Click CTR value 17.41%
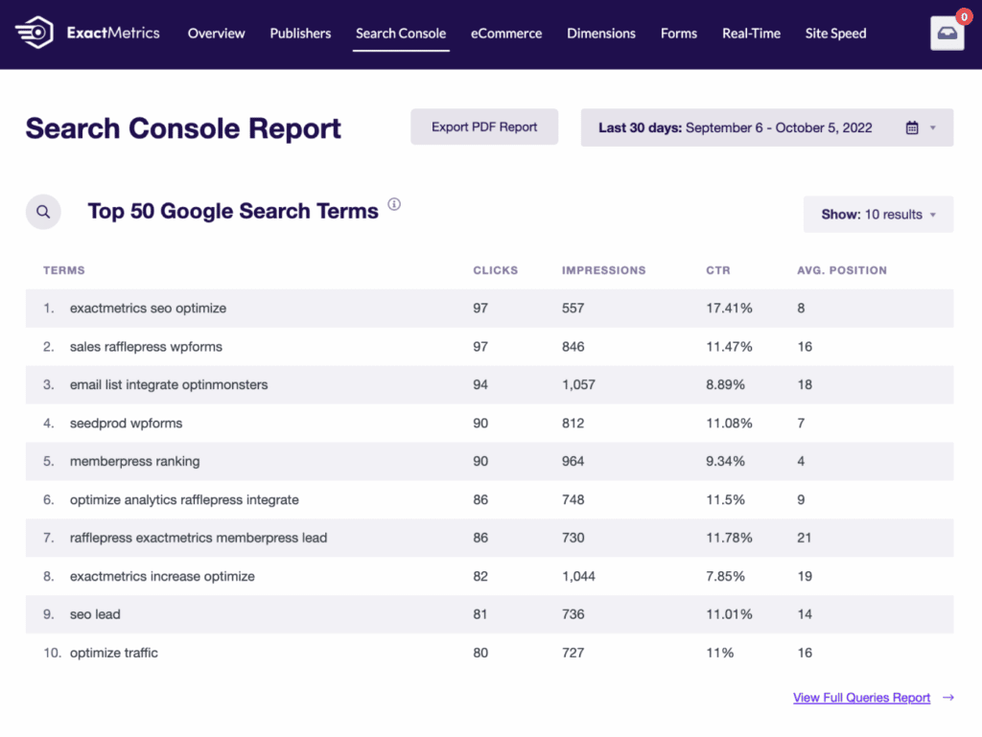The height and width of the screenshot is (737, 982). [729, 308]
